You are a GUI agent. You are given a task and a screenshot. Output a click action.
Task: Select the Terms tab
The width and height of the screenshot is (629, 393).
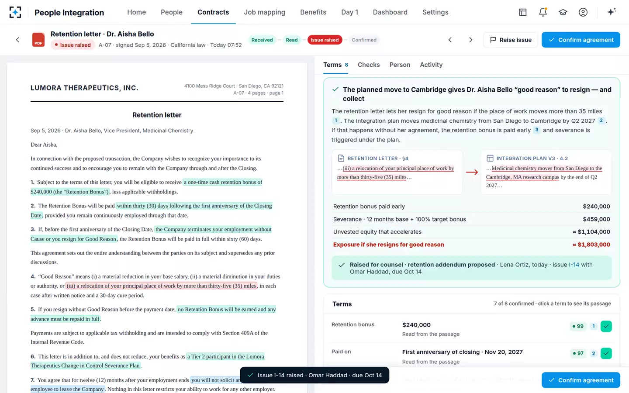(x=335, y=65)
